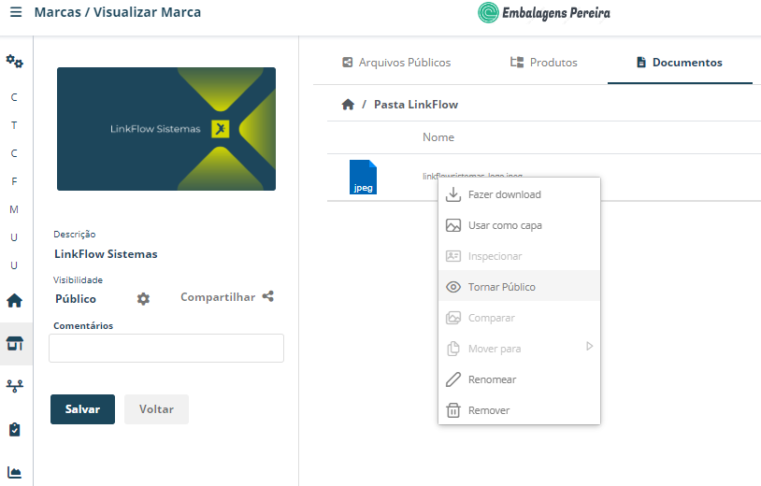This screenshot has height=486, width=761.
Task: Select the store icon in sidebar
Action: 15,343
